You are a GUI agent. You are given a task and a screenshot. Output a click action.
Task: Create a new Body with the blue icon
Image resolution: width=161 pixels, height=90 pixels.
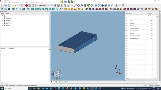point(55,5)
